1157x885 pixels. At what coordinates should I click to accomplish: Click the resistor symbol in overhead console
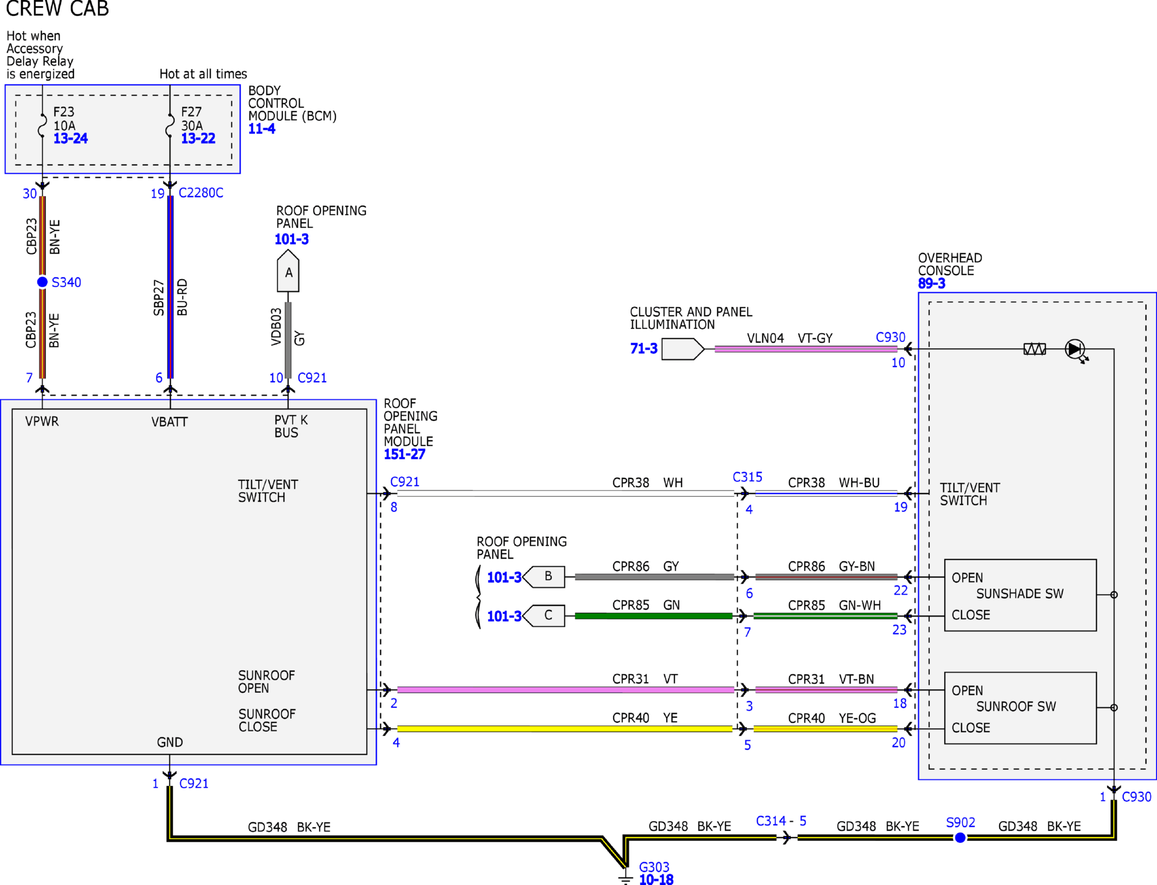[1035, 349]
